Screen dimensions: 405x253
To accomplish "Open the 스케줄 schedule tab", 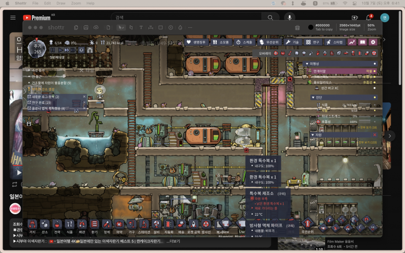I will click(245, 42).
